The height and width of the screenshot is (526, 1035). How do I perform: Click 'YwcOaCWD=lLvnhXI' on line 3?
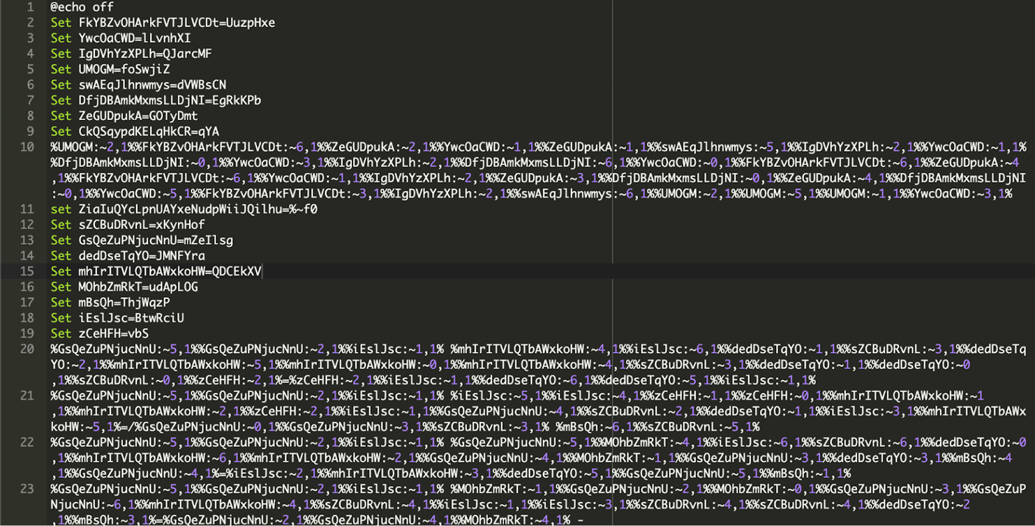pyautogui.click(x=134, y=38)
